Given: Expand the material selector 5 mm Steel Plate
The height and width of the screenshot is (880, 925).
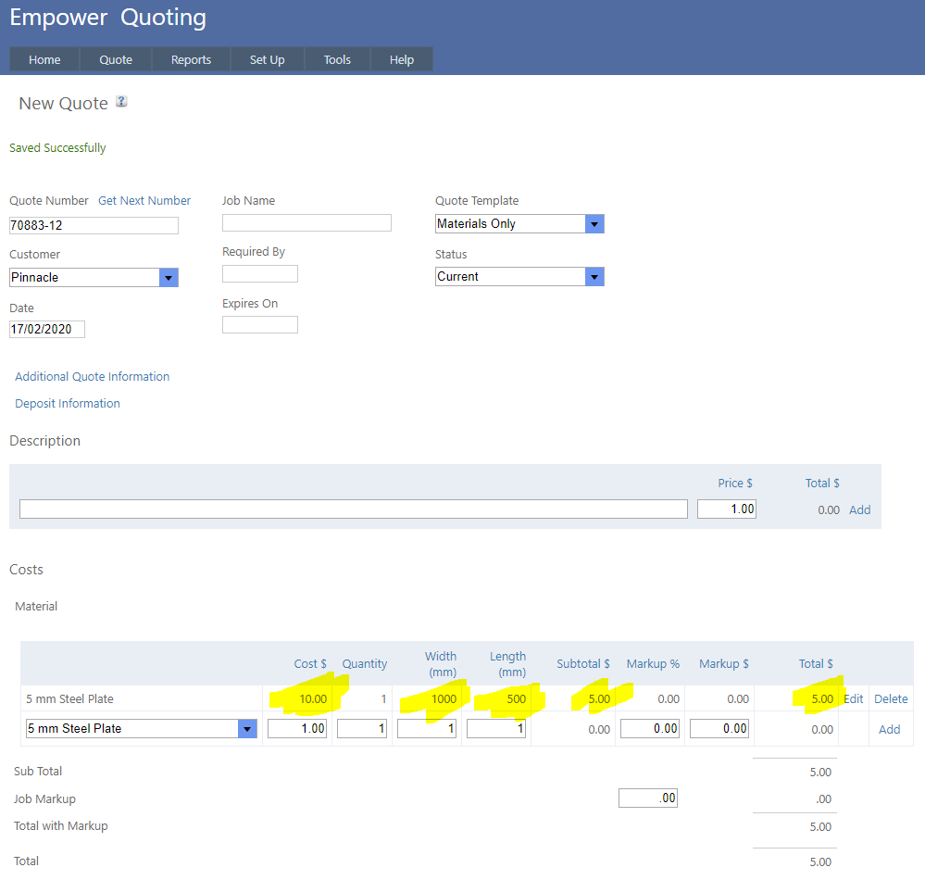Looking at the screenshot, I should click(247, 729).
